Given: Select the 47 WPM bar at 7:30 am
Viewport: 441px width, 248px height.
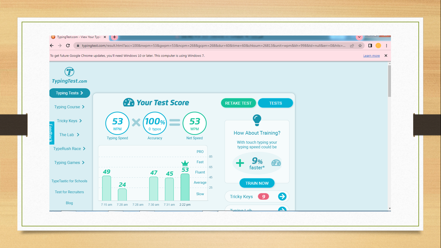Looking at the screenshot, I should point(154,189).
